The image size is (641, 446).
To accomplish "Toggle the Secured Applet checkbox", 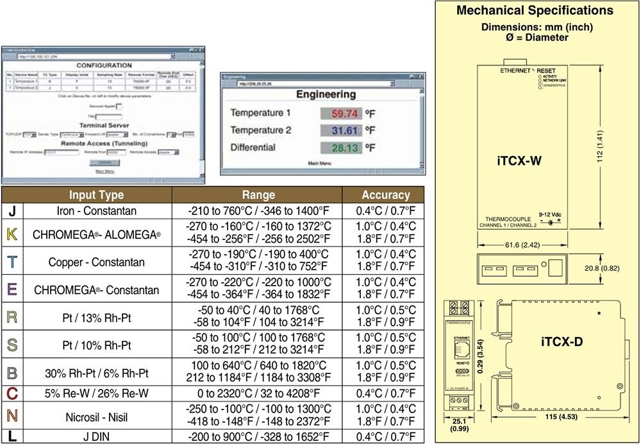I will click(x=119, y=107).
